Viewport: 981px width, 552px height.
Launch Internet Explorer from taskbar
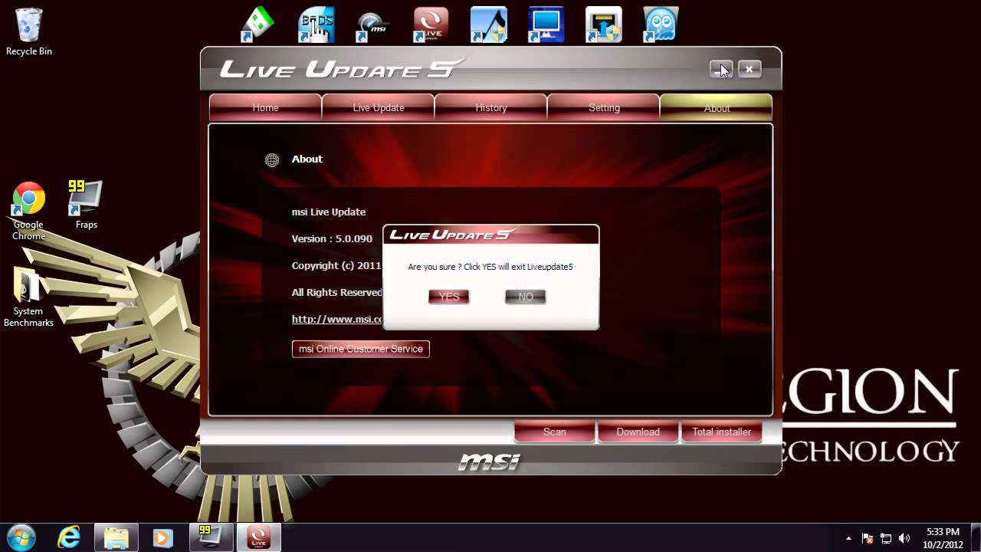coord(69,537)
